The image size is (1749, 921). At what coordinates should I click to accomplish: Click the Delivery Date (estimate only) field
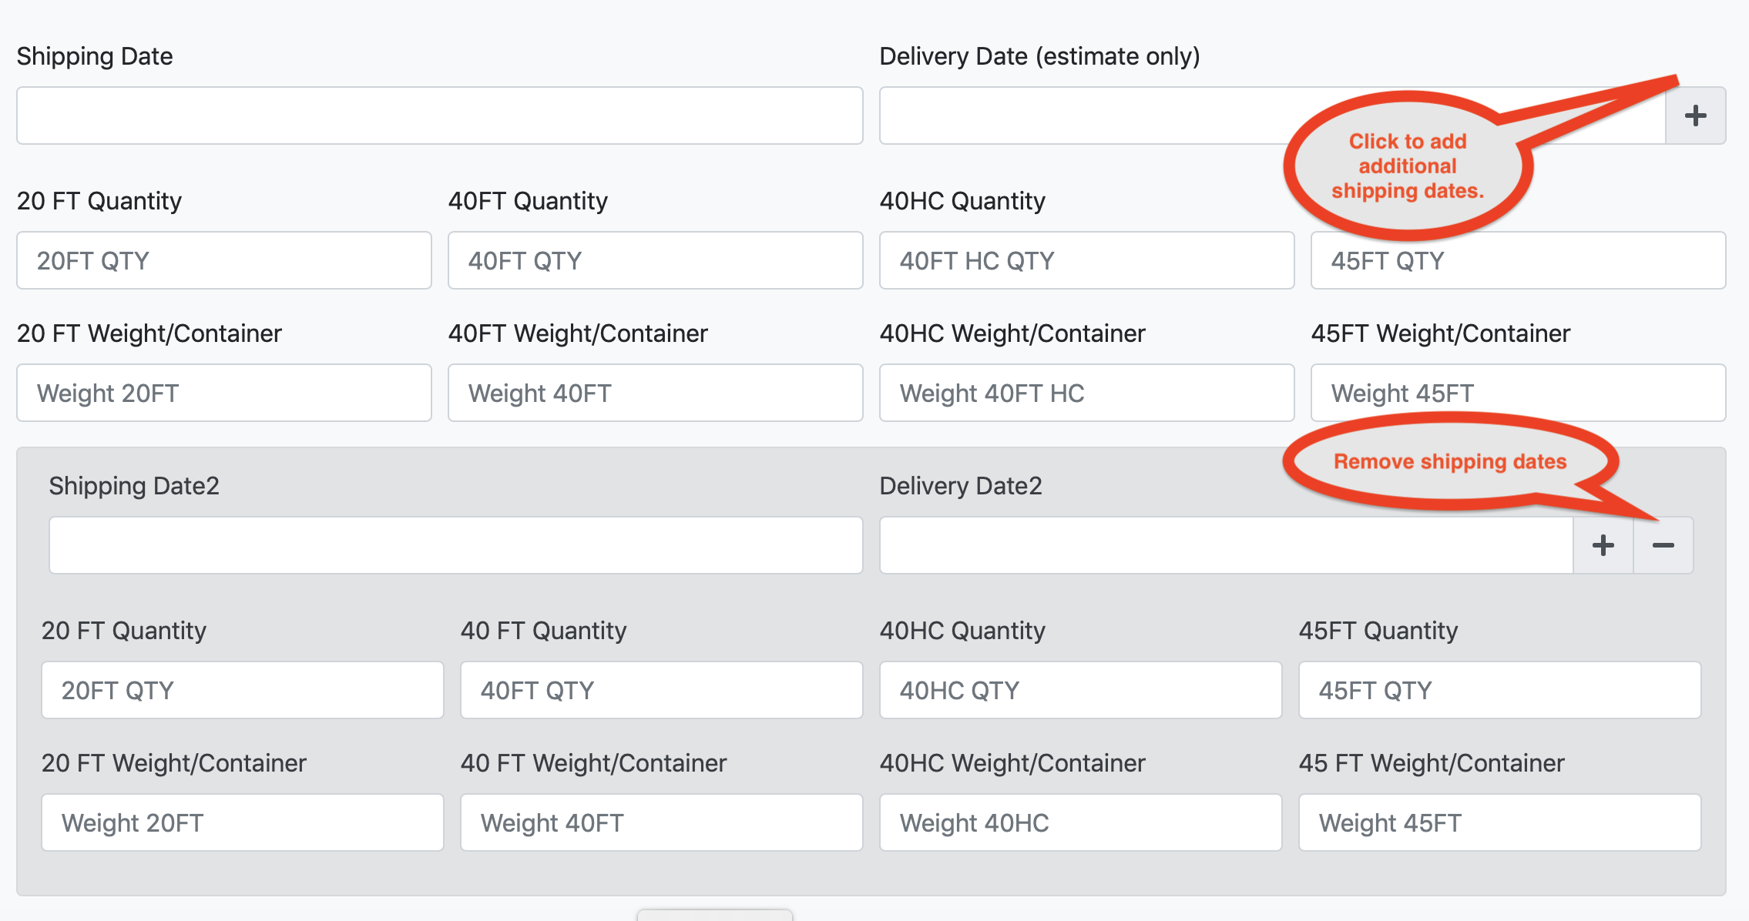[x=1079, y=116]
